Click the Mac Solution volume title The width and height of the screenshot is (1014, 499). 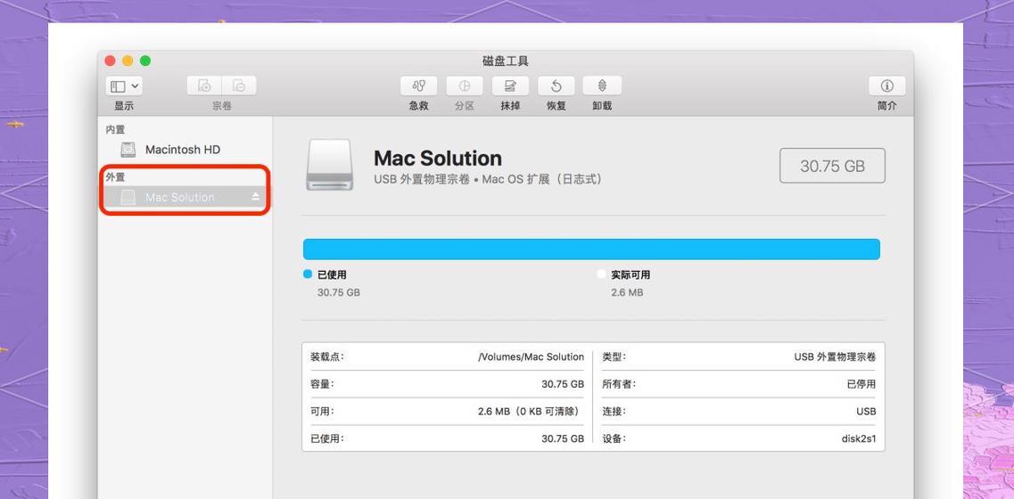[x=438, y=159]
